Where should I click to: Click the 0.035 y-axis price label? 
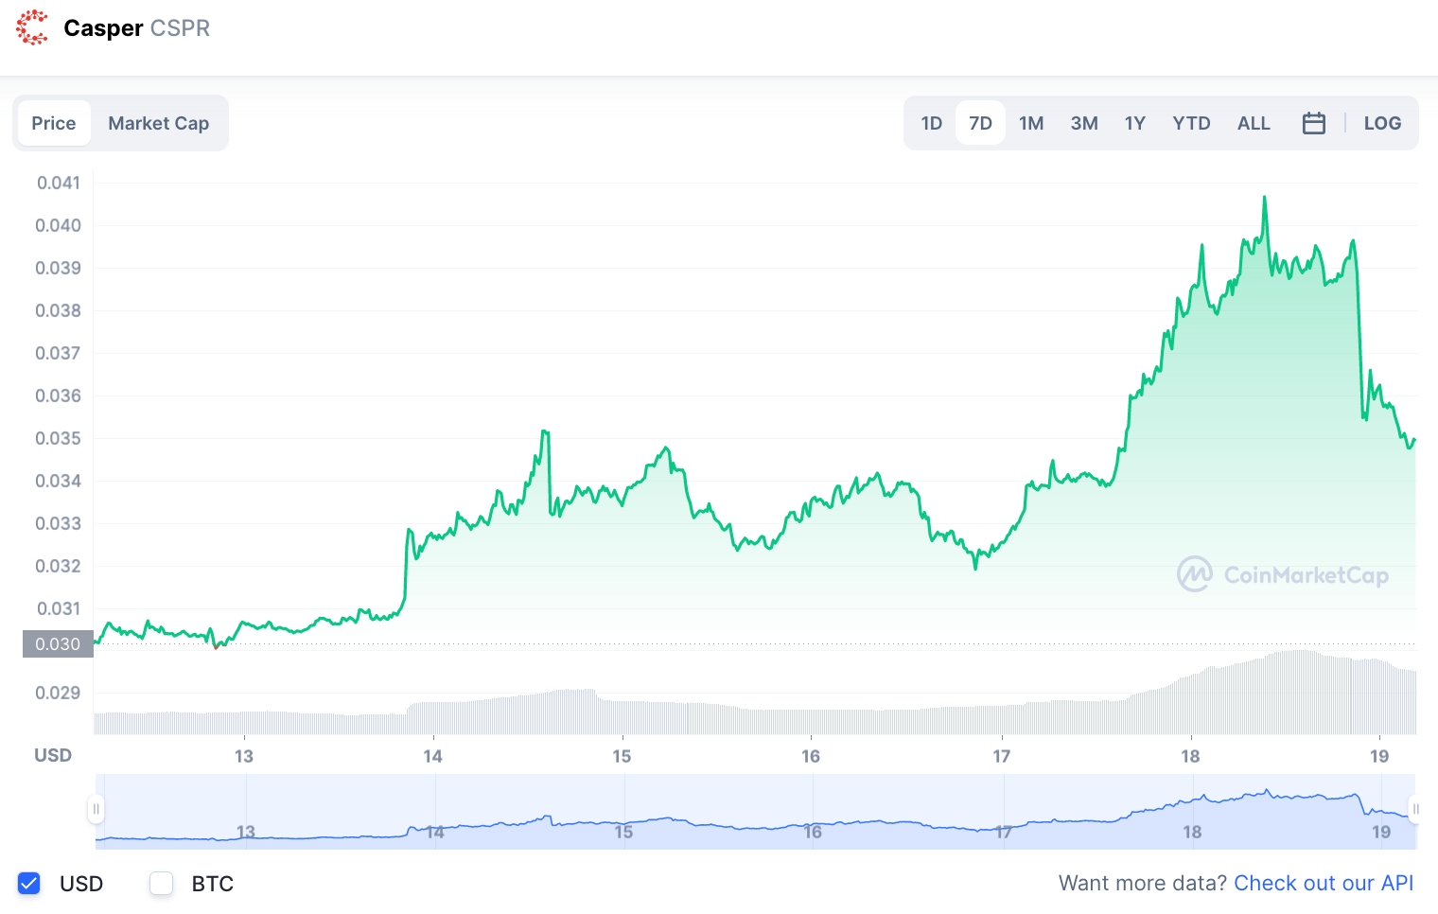click(x=59, y=438)
